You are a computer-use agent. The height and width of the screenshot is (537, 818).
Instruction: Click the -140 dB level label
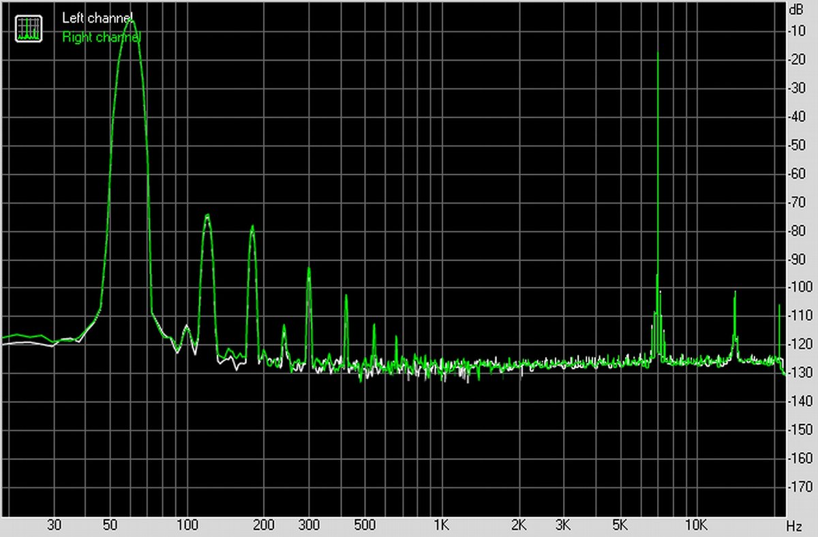point(800,402)
